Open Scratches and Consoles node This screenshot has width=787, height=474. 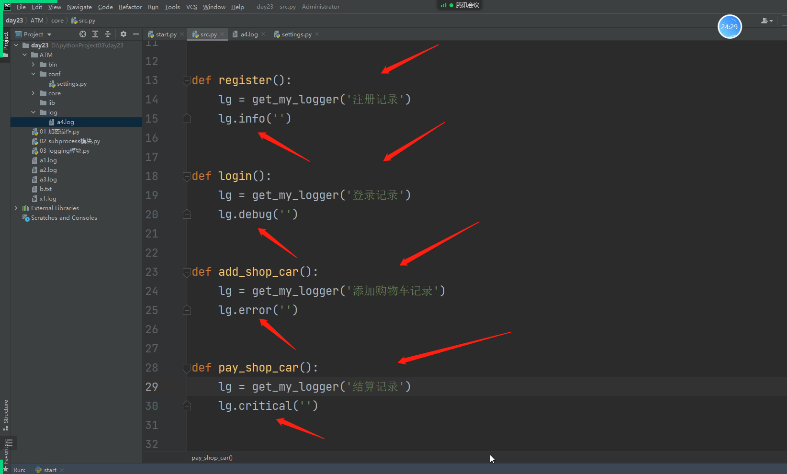[x=60, y=218]
